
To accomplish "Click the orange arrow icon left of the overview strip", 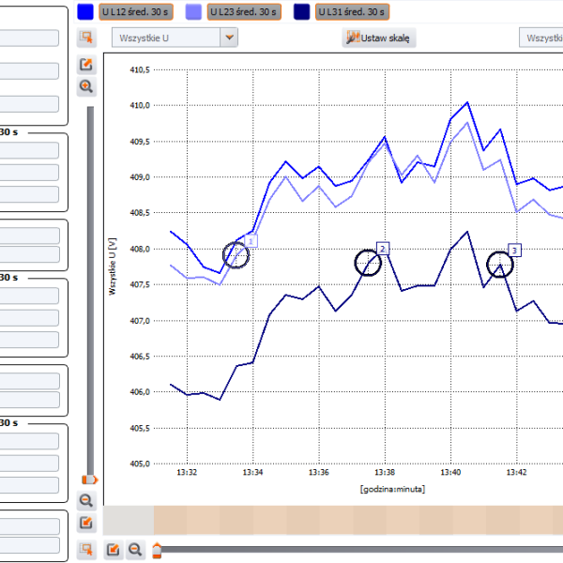I will 86,523.
